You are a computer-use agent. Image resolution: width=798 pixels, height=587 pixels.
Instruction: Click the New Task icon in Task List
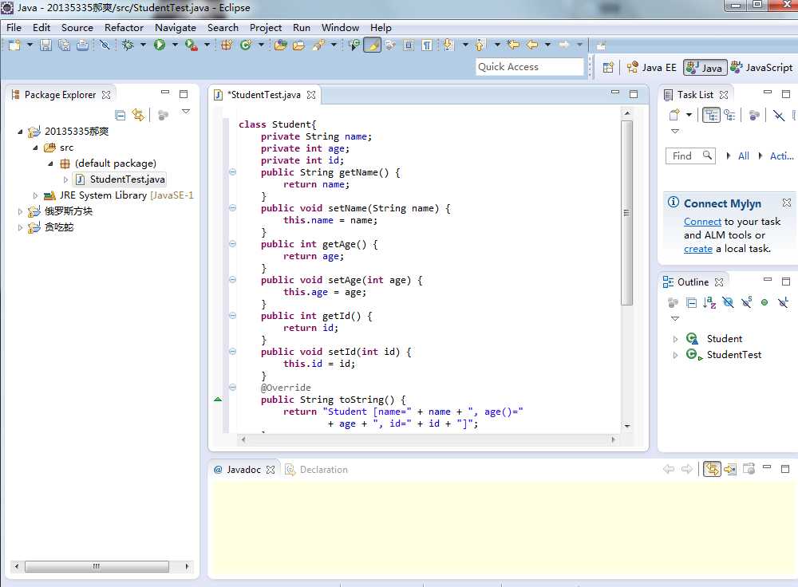(674, 115)
